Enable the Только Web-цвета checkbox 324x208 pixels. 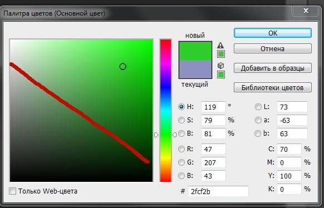(12, 191)
